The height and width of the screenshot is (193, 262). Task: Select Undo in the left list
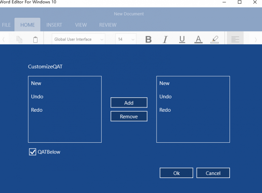[37, 97]
